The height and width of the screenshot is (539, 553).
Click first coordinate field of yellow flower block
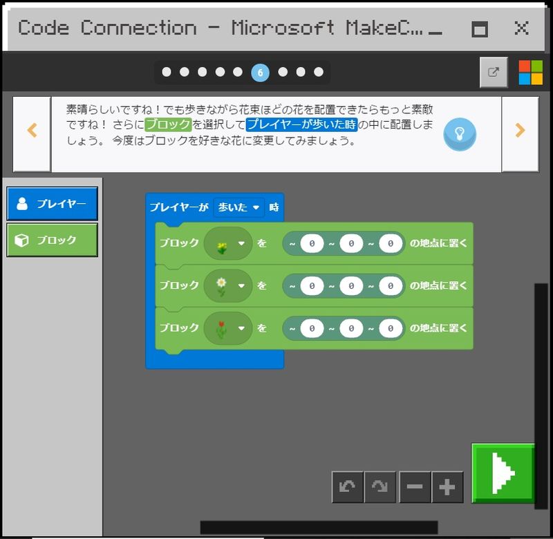[312, 243]
